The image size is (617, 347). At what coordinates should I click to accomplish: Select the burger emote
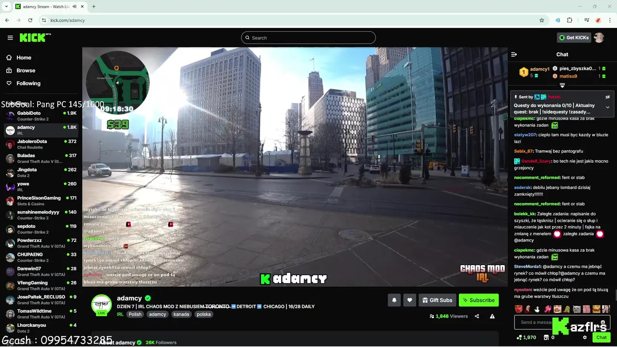tap(596, 309)
